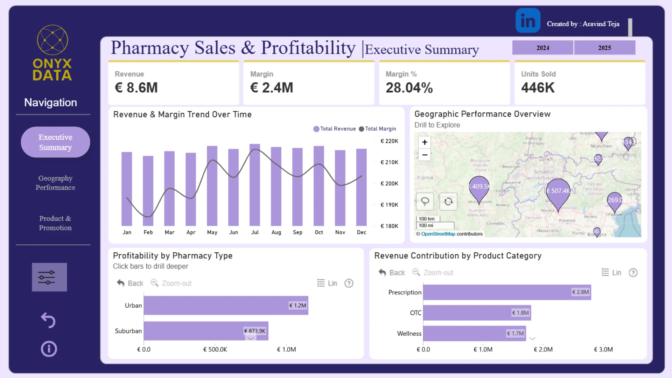Activate the lasso select tool on map
The height and width of the screenshot is (378, 672).
(425, 201)
